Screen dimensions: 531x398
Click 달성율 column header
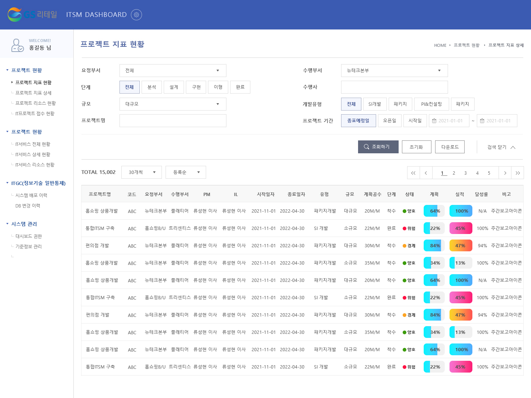tap(482, 194)
